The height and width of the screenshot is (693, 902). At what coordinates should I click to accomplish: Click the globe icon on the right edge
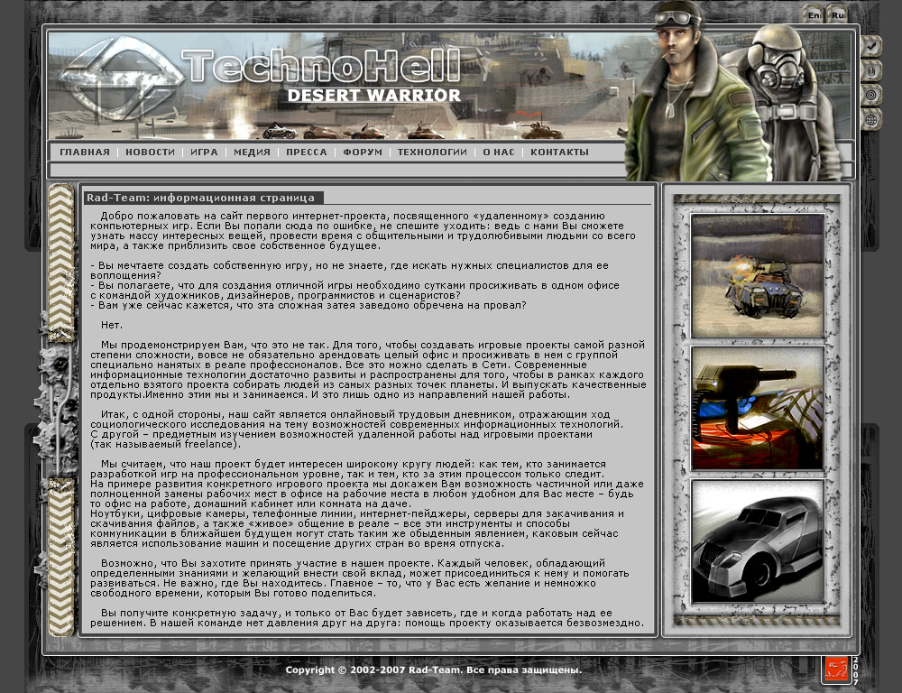871,120
